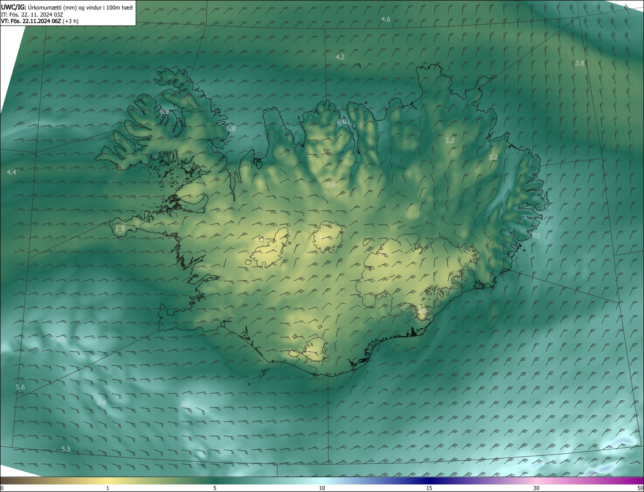Screen dimensions: 644x492
Task: Click the colorbar tick label 5
Action: pyautogui.click(x=215, y=488)
